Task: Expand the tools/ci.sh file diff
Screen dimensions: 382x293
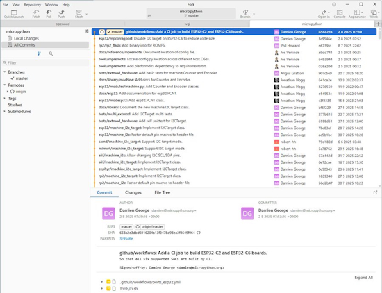Action: click(102, 289)
